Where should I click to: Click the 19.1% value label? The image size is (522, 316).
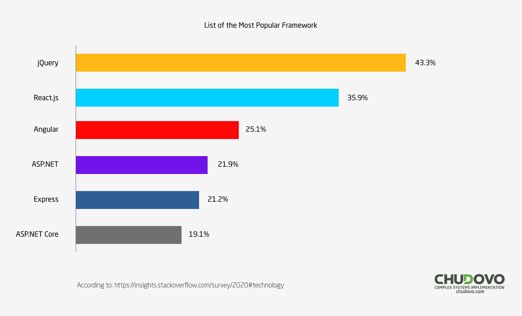199,234
